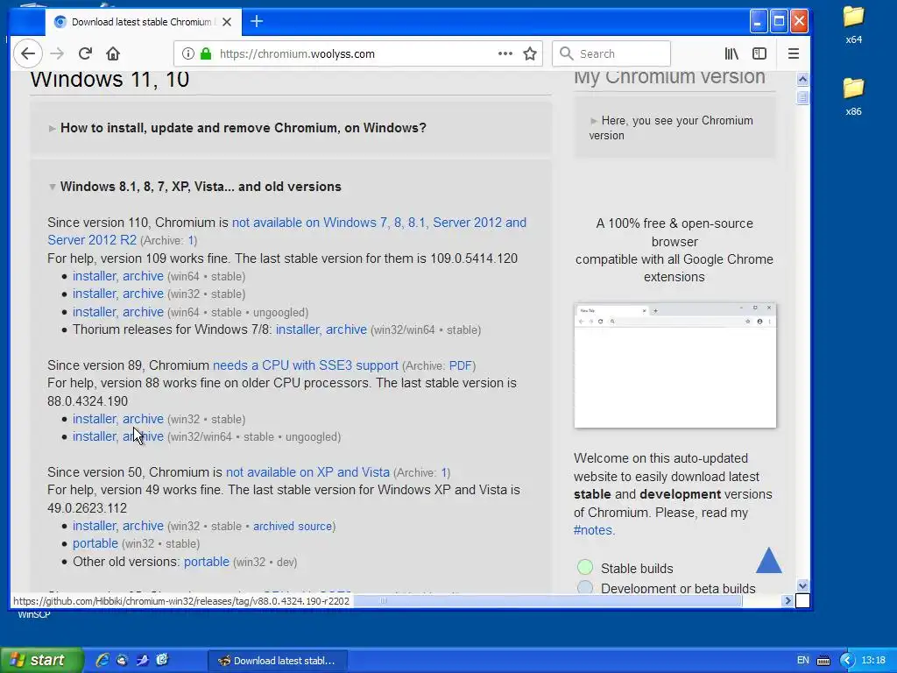Viewport: 897px width, 673px height.
Task: Open a new tab with plus button
Action: pos(257,22)
